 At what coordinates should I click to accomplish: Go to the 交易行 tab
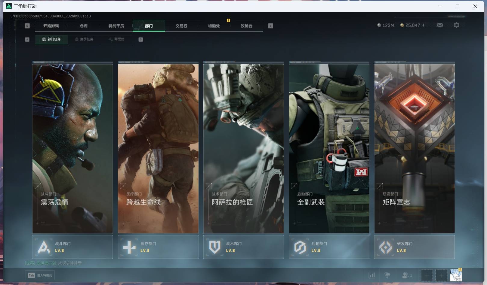181,26
